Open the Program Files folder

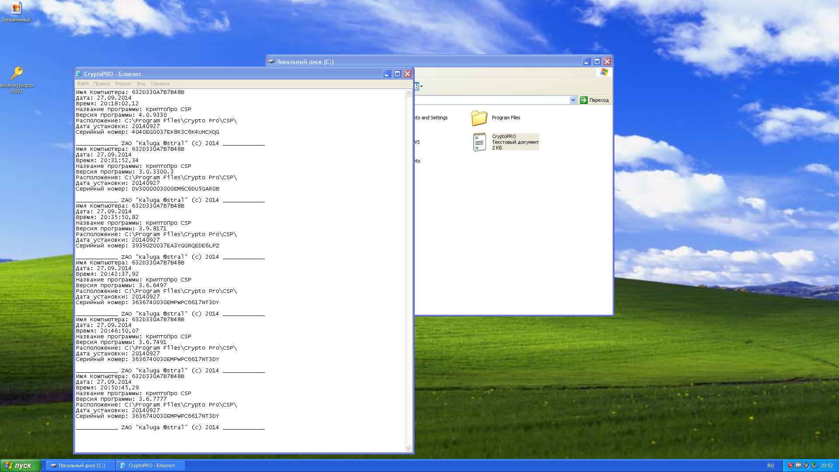(x=479, y=118)
